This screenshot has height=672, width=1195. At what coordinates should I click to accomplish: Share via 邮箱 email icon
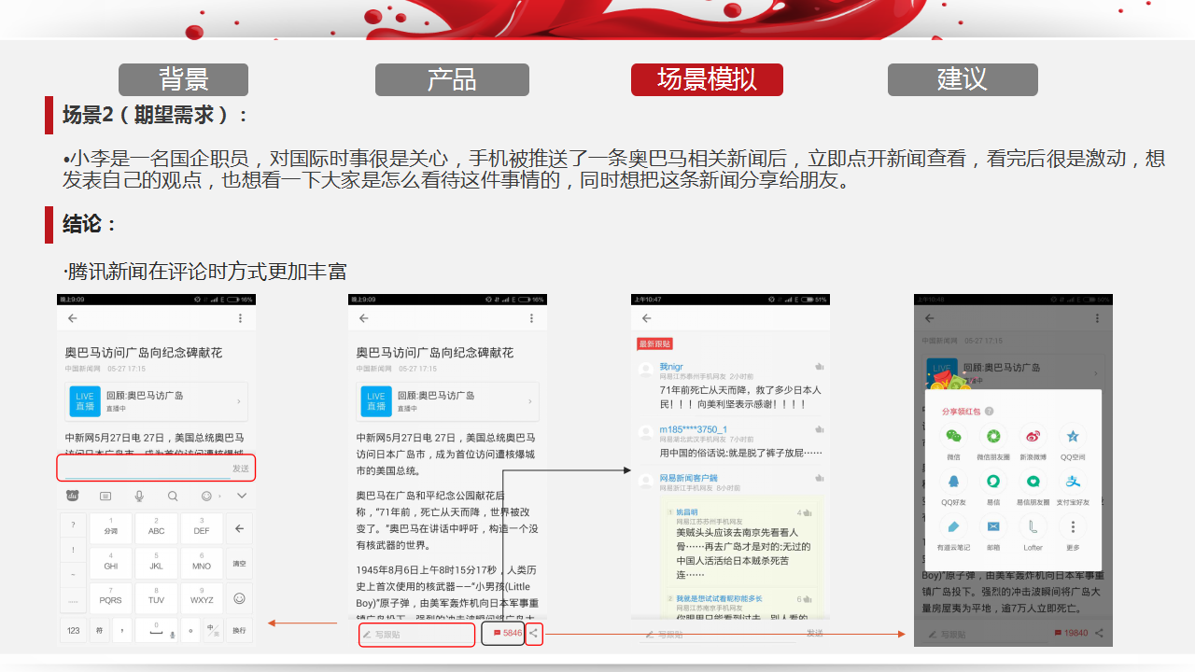pos(993,526)
